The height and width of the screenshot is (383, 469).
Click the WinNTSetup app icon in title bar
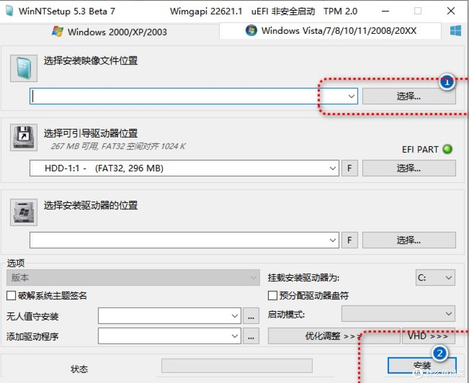click(9, 11)
